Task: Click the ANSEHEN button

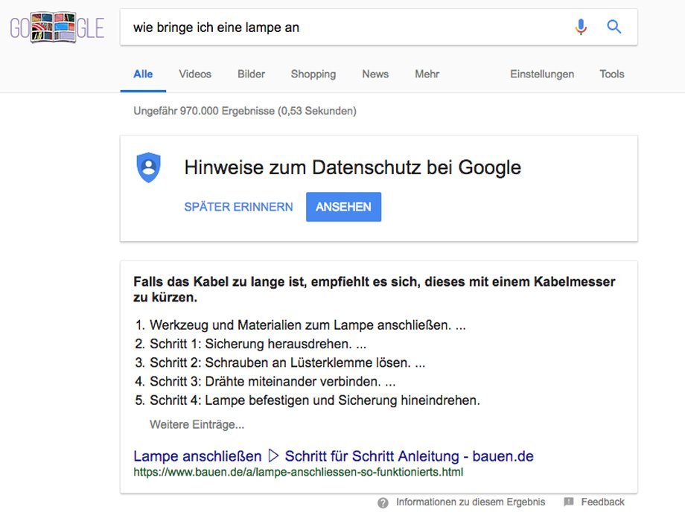Action: coord(343,207)
